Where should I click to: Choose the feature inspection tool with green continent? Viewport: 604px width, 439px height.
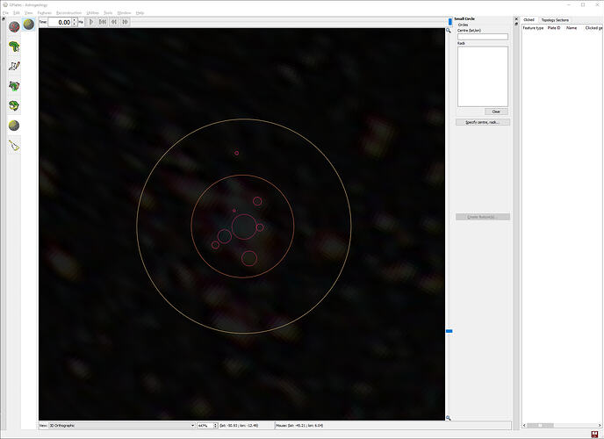(x=14, y=47)
